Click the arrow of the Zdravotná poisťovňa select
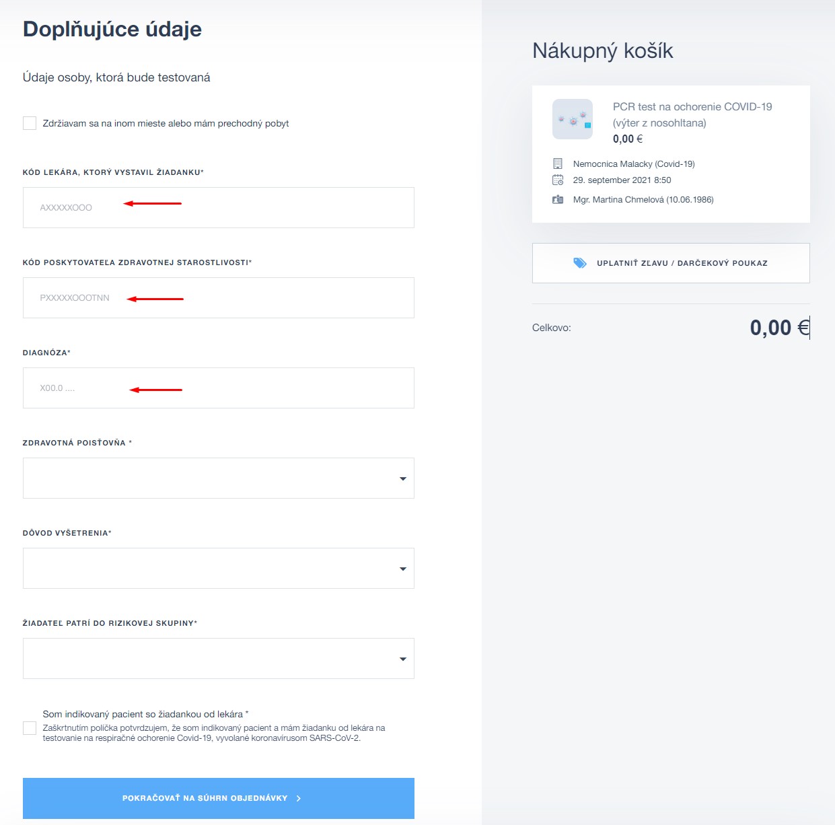Image resolution: width=835 pixels, height=825 pixels. (x=403, y=478)
